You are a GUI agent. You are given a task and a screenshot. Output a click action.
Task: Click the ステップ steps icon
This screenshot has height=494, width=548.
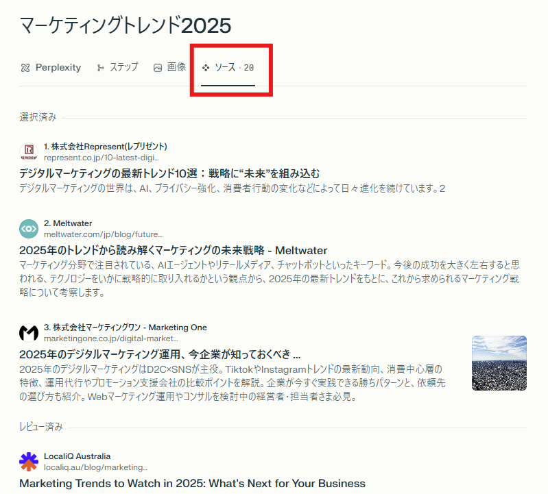[x=101, y=68]
